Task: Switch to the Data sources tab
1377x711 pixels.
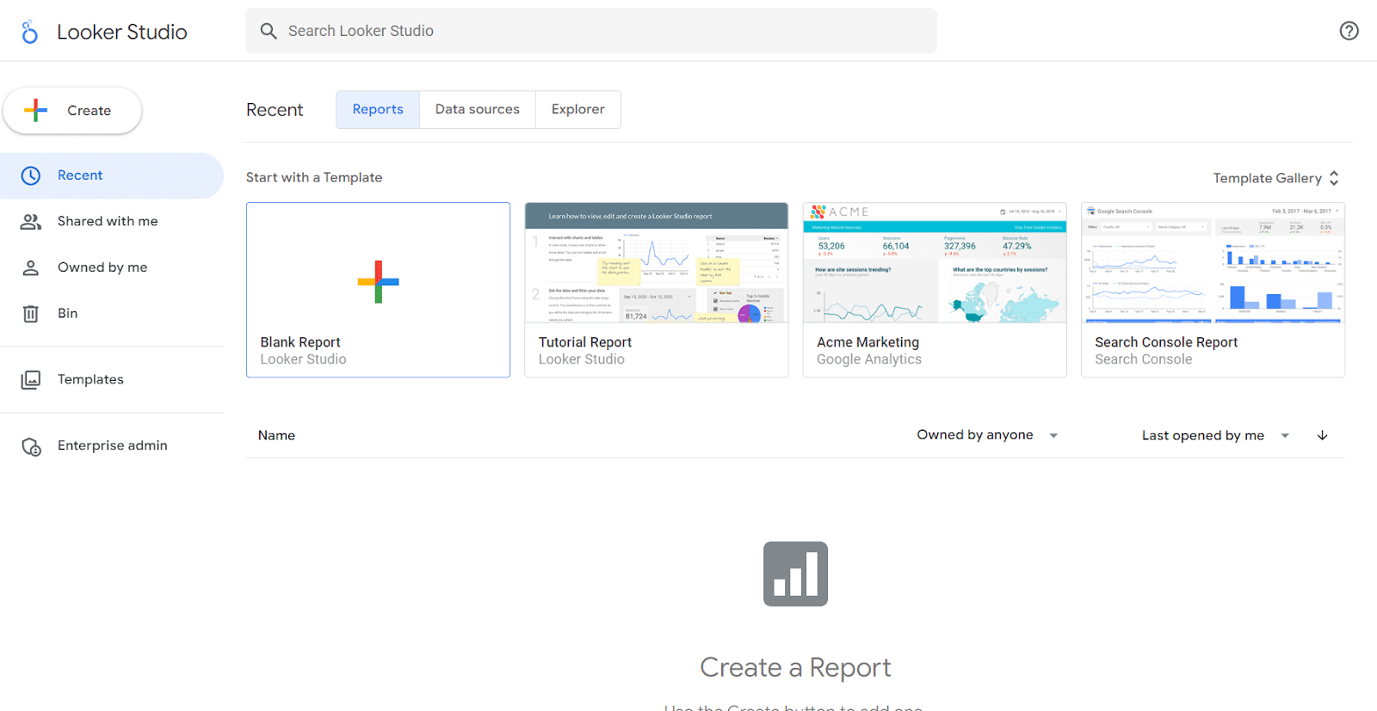Action: point(478,110)
